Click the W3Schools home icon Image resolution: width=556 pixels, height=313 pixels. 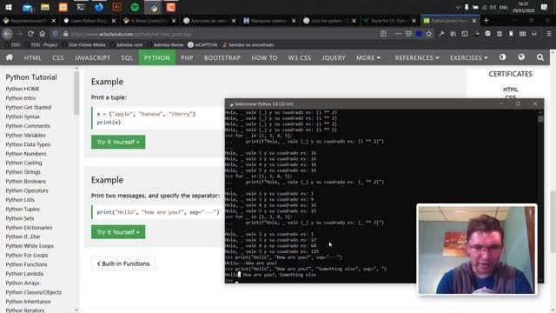(10, 57)
